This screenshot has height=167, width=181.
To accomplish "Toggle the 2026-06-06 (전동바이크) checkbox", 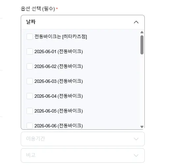I will [30, 126].
